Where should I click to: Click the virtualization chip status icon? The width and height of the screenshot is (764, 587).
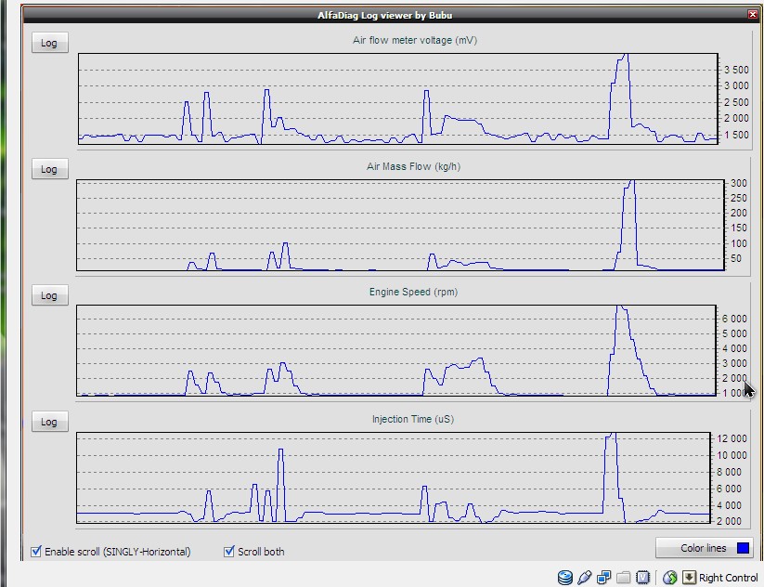(x=642, y=578)
